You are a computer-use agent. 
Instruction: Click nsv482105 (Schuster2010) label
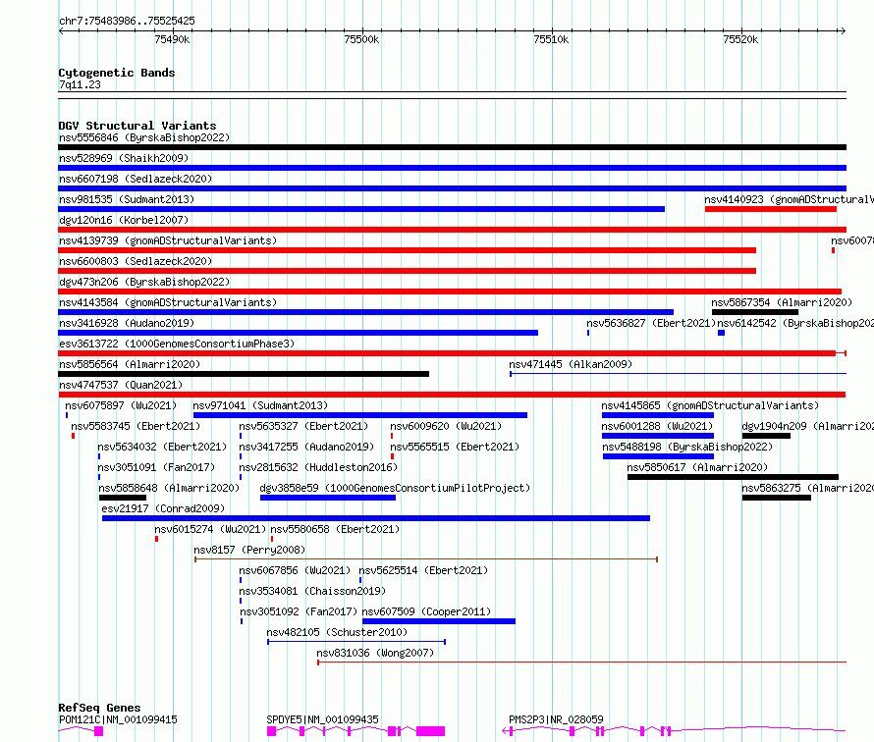point(337,632)
